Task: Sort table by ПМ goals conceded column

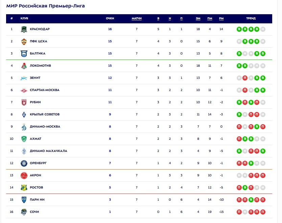Action: click(x=210, y=18)
